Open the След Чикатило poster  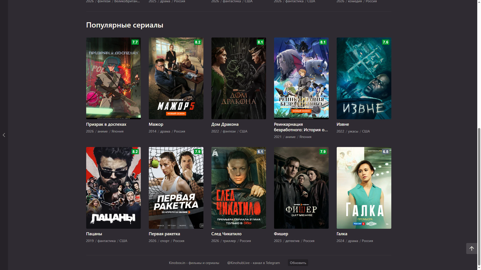[239, 188]
